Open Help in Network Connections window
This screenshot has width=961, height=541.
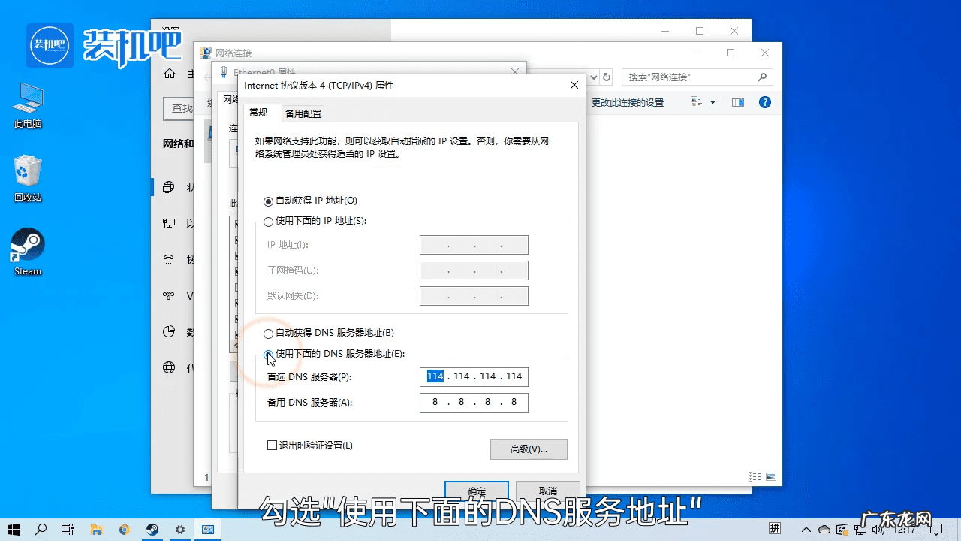pyautogui.click(x=764, y=102)
